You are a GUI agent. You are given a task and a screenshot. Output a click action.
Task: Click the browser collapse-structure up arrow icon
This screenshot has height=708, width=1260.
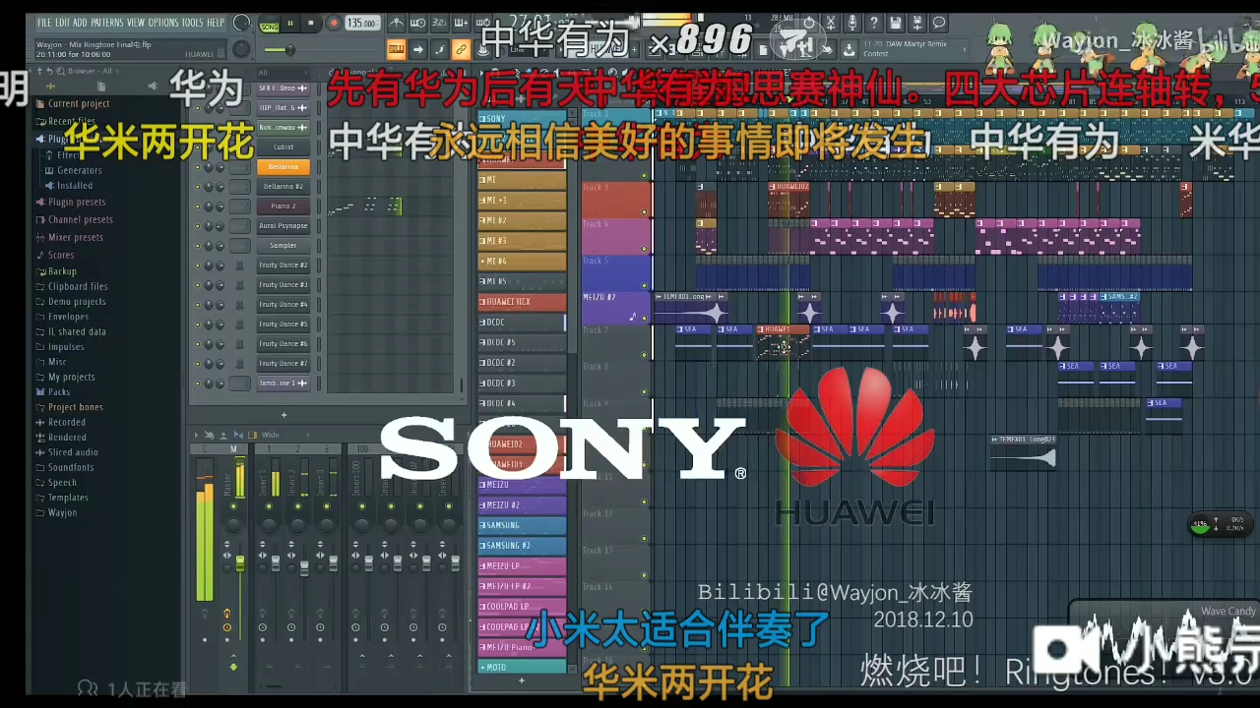click(39, 71)
